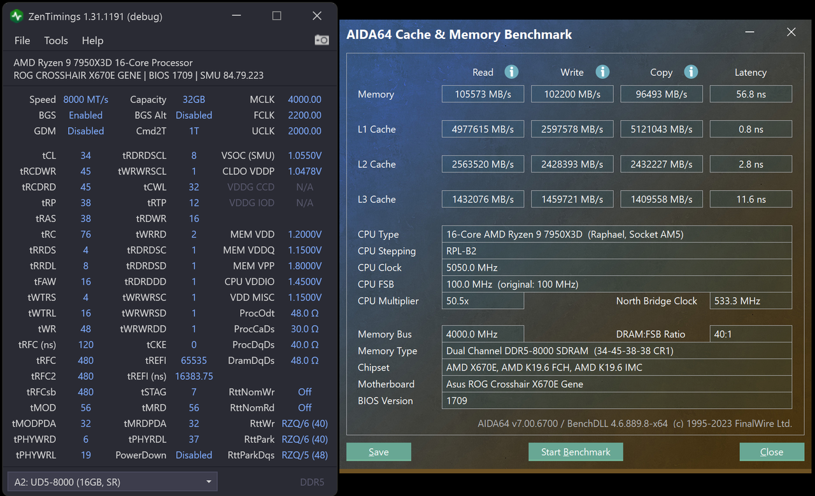Click the RttParkDqs value RZQ/5 (48)

pyautogui.click(x=304, y=455)
